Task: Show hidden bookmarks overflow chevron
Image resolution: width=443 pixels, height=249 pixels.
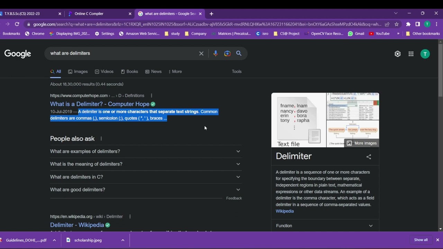Action: [398, 34]
